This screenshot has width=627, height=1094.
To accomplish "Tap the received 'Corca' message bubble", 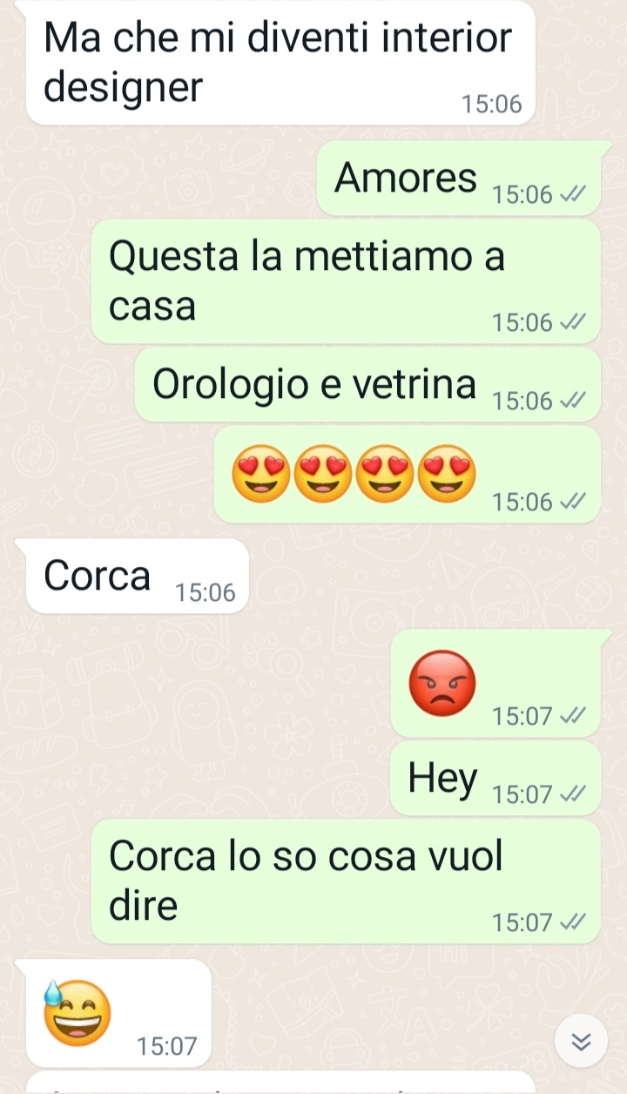I will pyautogui.click(x=138, y=576).
